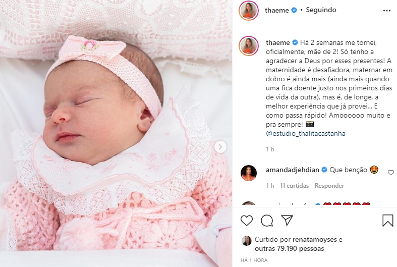Open thaeme profile from header username
Screen dimensions: 397x267
277,10
